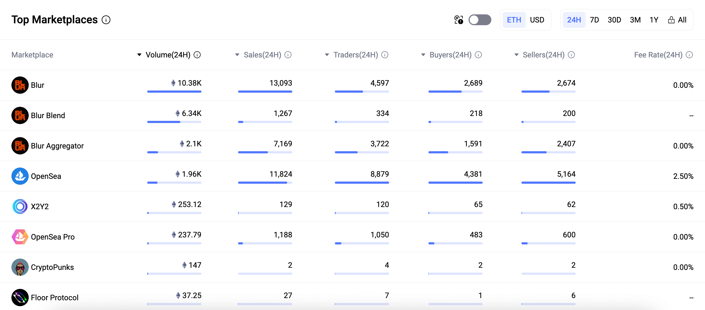
Task: Click the Blur volume value 10.38K
Action: [x=189, y=83]
